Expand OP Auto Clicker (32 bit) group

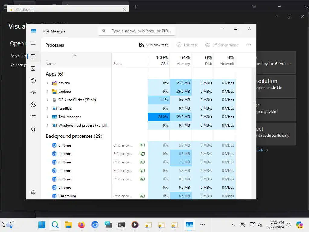tap(47, 100)
